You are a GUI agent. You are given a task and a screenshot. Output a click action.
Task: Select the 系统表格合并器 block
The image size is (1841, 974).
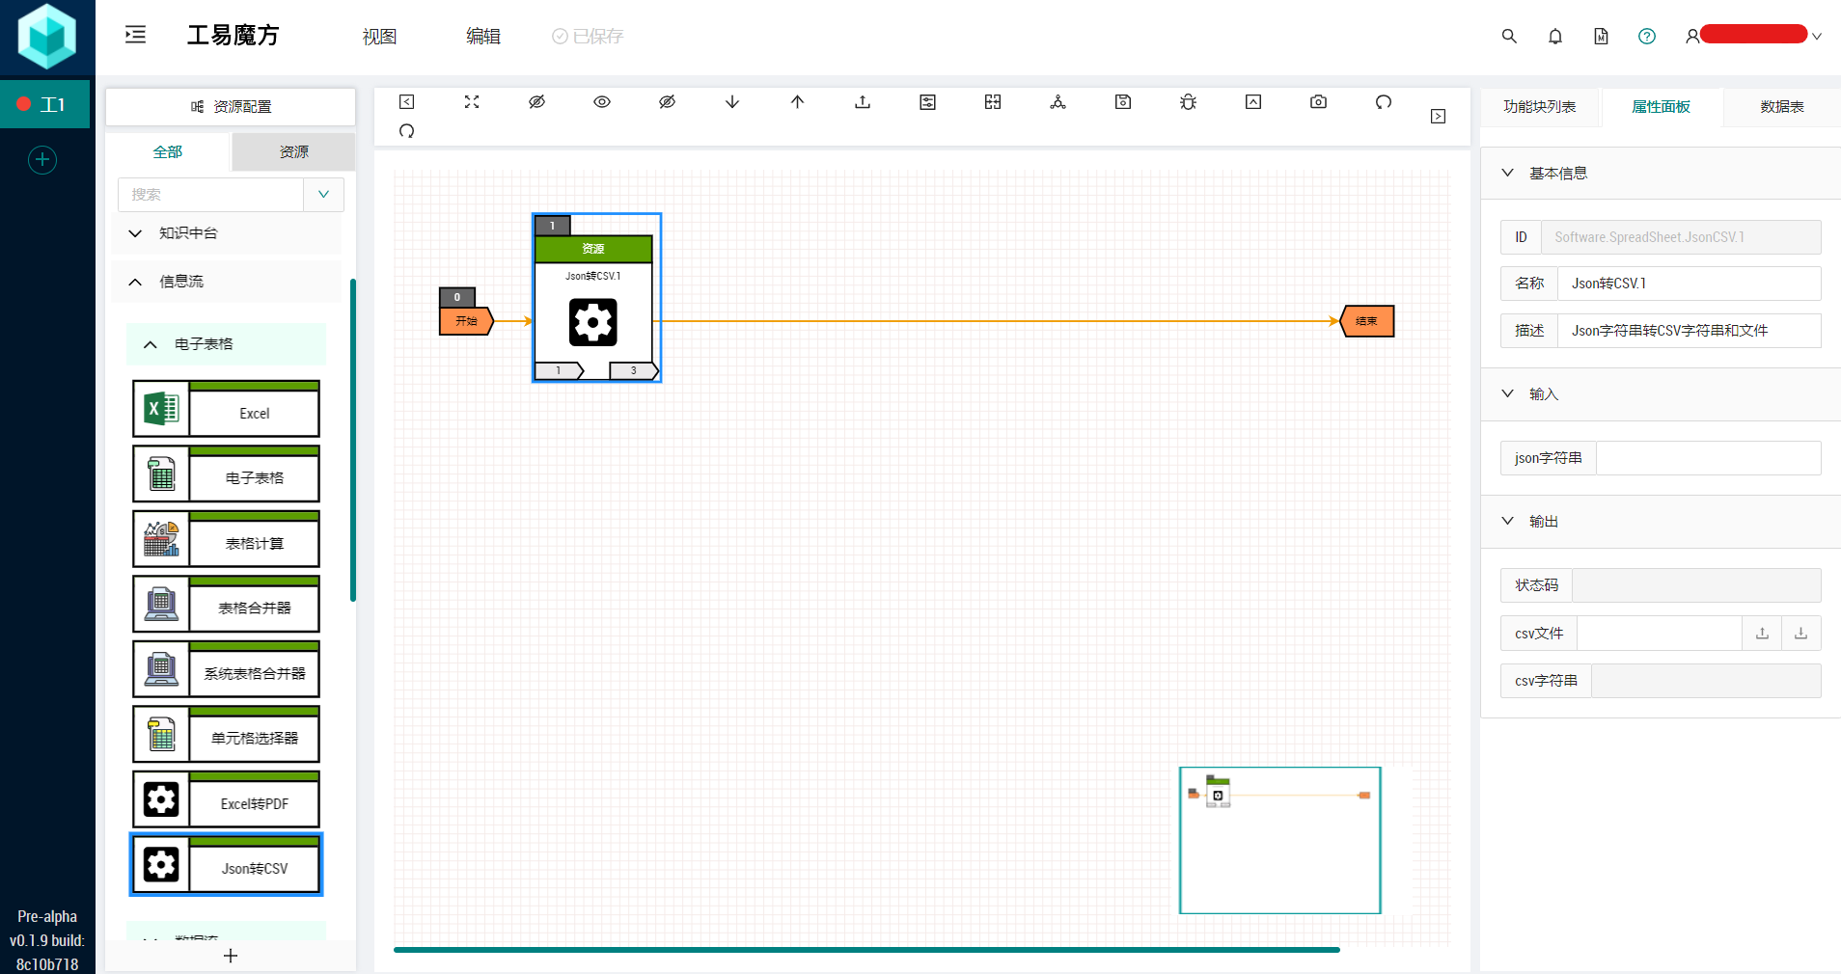click(x=226, y=669)
